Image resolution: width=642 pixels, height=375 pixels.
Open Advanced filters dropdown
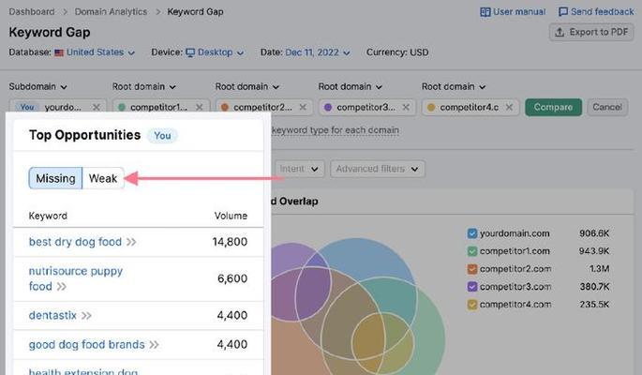click(x=377, y=169)
